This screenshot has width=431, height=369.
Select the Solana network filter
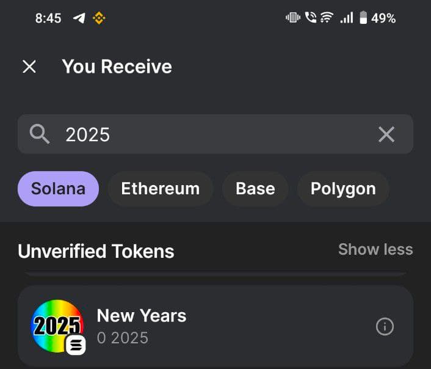click(58, 189)
